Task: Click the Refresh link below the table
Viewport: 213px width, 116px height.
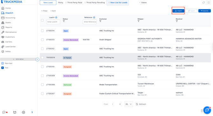Action: [141, 104]
